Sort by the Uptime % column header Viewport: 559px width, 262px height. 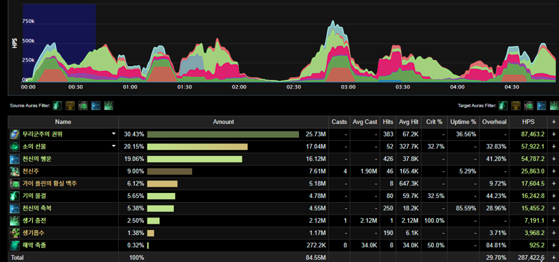pyautogui.click(x=463, y=122)
